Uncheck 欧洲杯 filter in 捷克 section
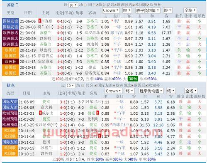 point(147,86)
